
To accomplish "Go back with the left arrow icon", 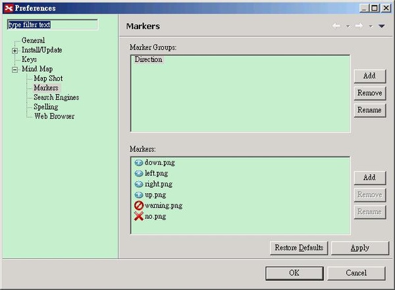I will [x=336, y=26].
